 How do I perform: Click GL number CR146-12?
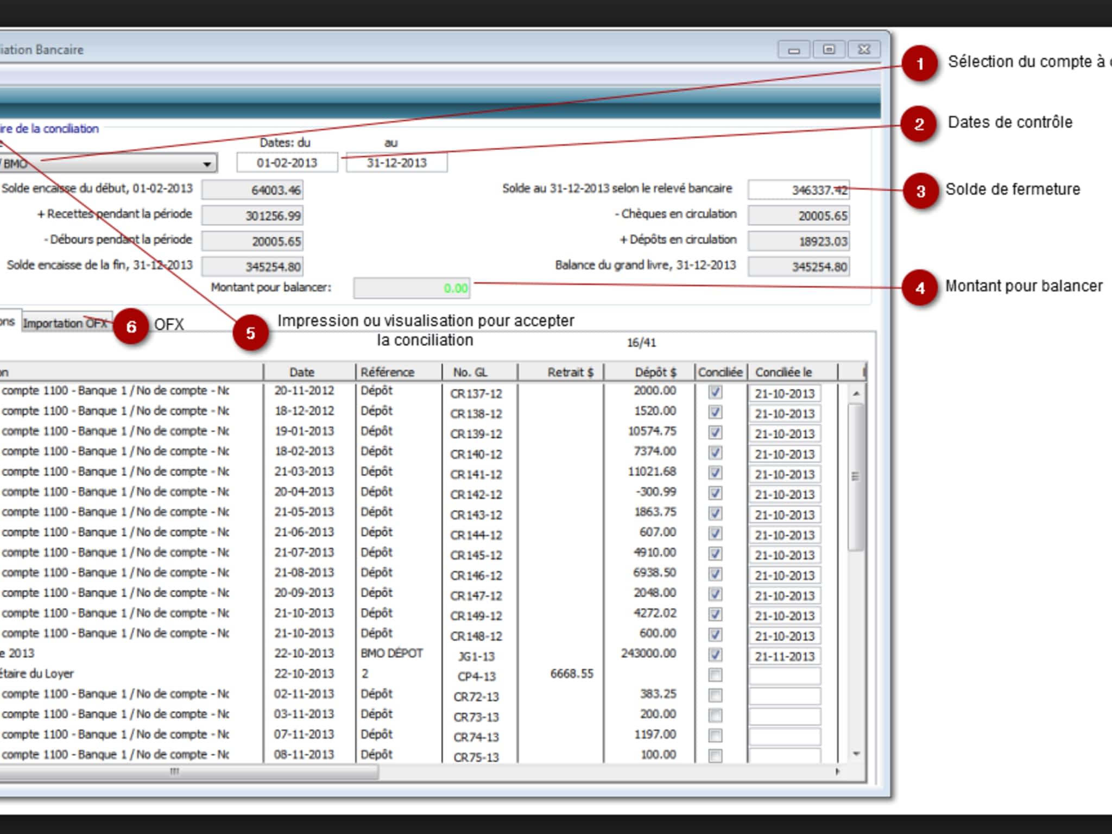click(x=476, y=576)
